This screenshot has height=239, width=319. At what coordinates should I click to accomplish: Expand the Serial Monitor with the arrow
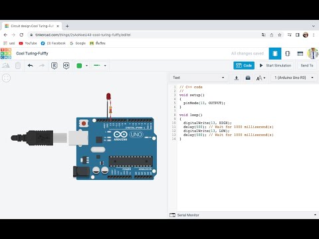pos(315,215)
